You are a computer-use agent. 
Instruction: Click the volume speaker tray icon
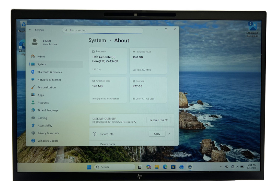point(237,167)
